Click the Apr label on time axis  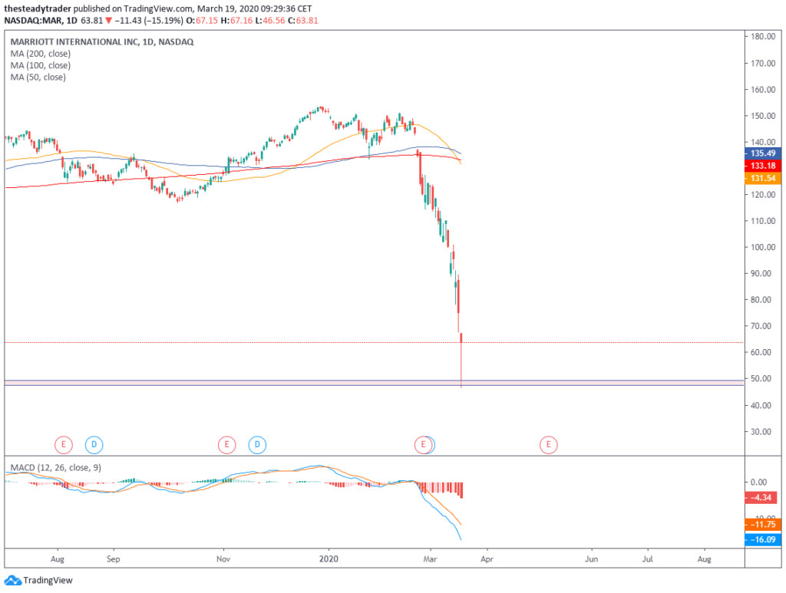coord(487,559)
